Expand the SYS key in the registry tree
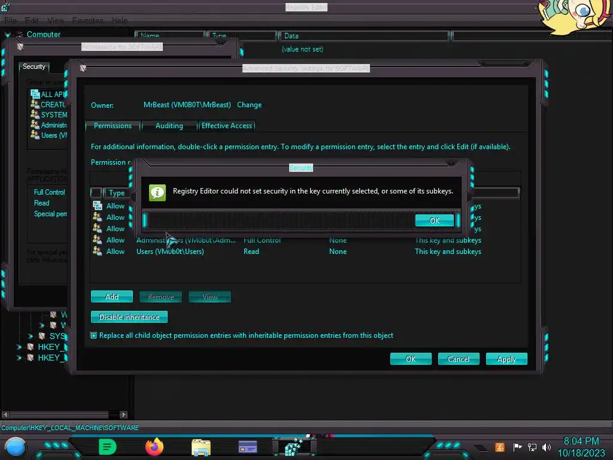613x460 pixels. 31,336
